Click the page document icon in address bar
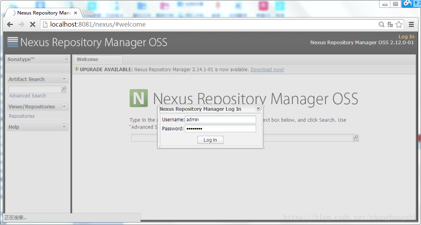Screen dimensions: 421x225 (45, 24)
